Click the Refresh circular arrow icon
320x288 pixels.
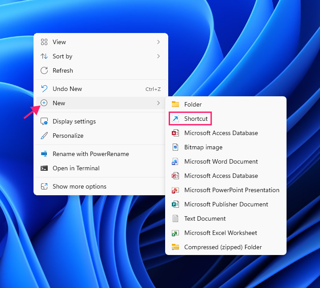coord(44,70)
